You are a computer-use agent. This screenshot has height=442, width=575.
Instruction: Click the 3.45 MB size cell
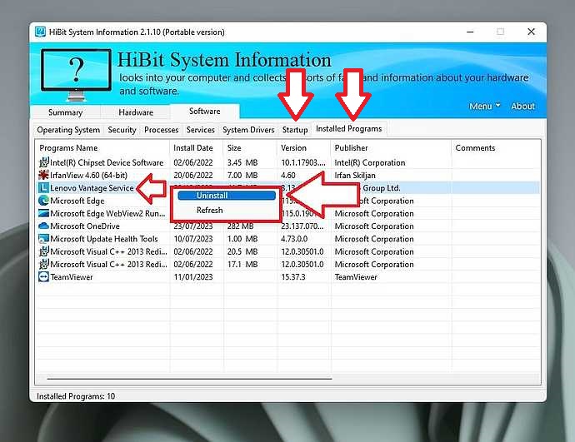point(242,162)
